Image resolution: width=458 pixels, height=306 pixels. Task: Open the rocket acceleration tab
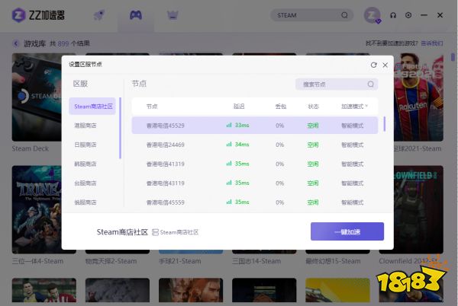(x=99, y=15)
